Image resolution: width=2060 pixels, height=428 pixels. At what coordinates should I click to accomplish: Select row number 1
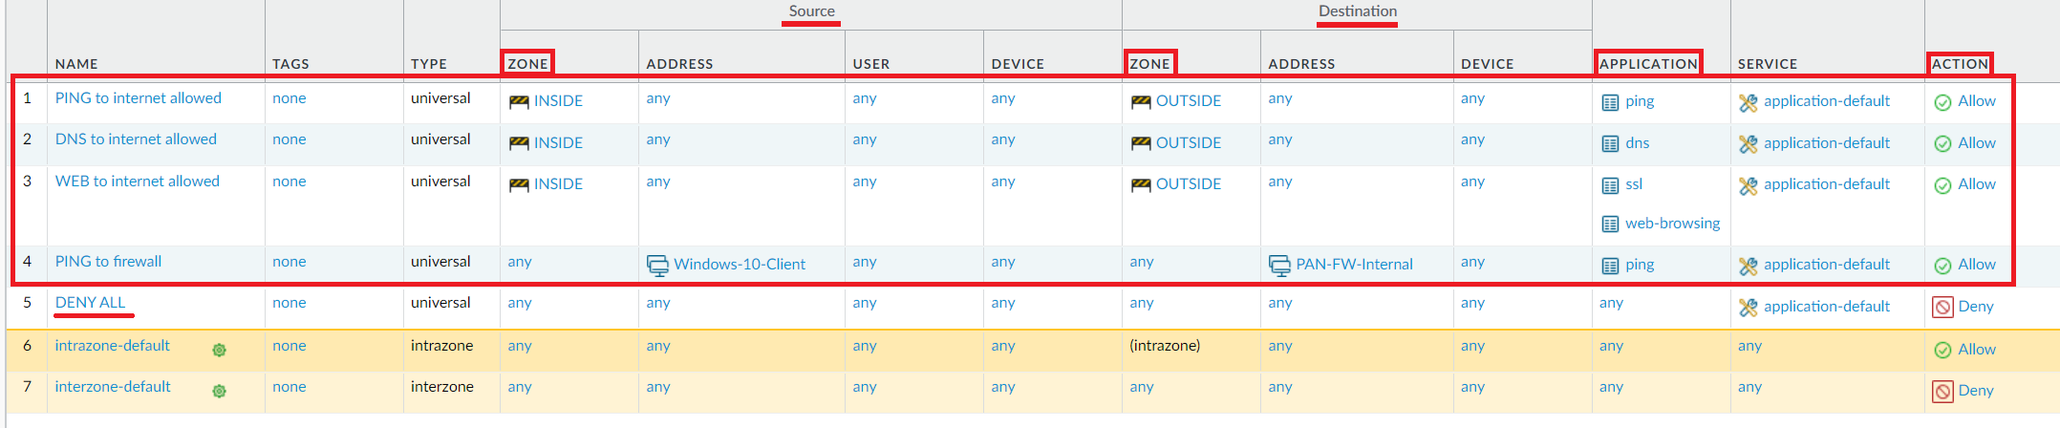point(27,98)
